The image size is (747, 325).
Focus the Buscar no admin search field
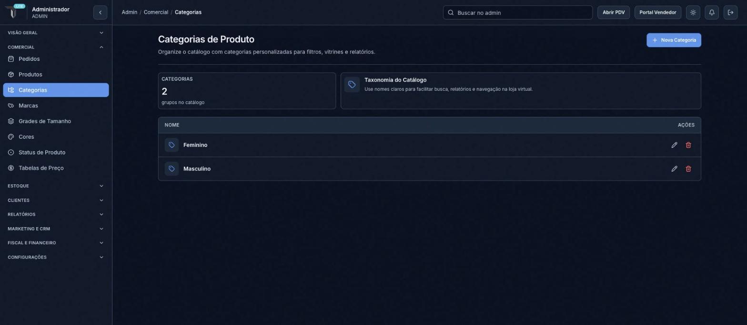[x=518, y=12]
